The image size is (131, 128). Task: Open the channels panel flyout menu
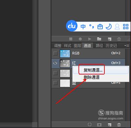pyautogui.click(x=127, y=45)
